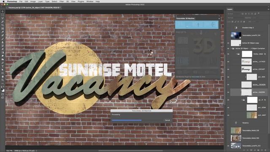Open the Plugins menu

tap(81, 1)
